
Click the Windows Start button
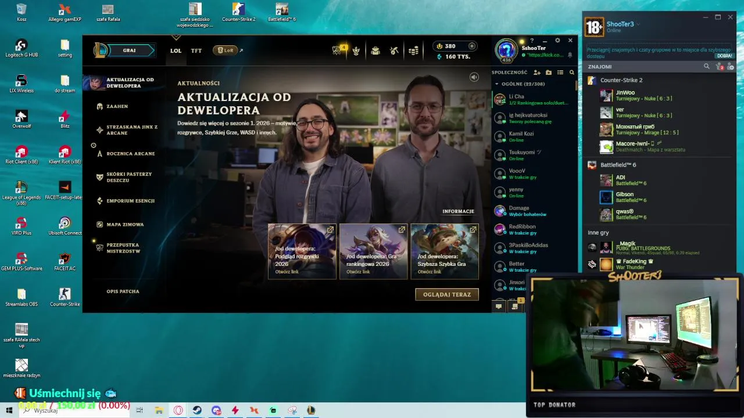[9, 410]
